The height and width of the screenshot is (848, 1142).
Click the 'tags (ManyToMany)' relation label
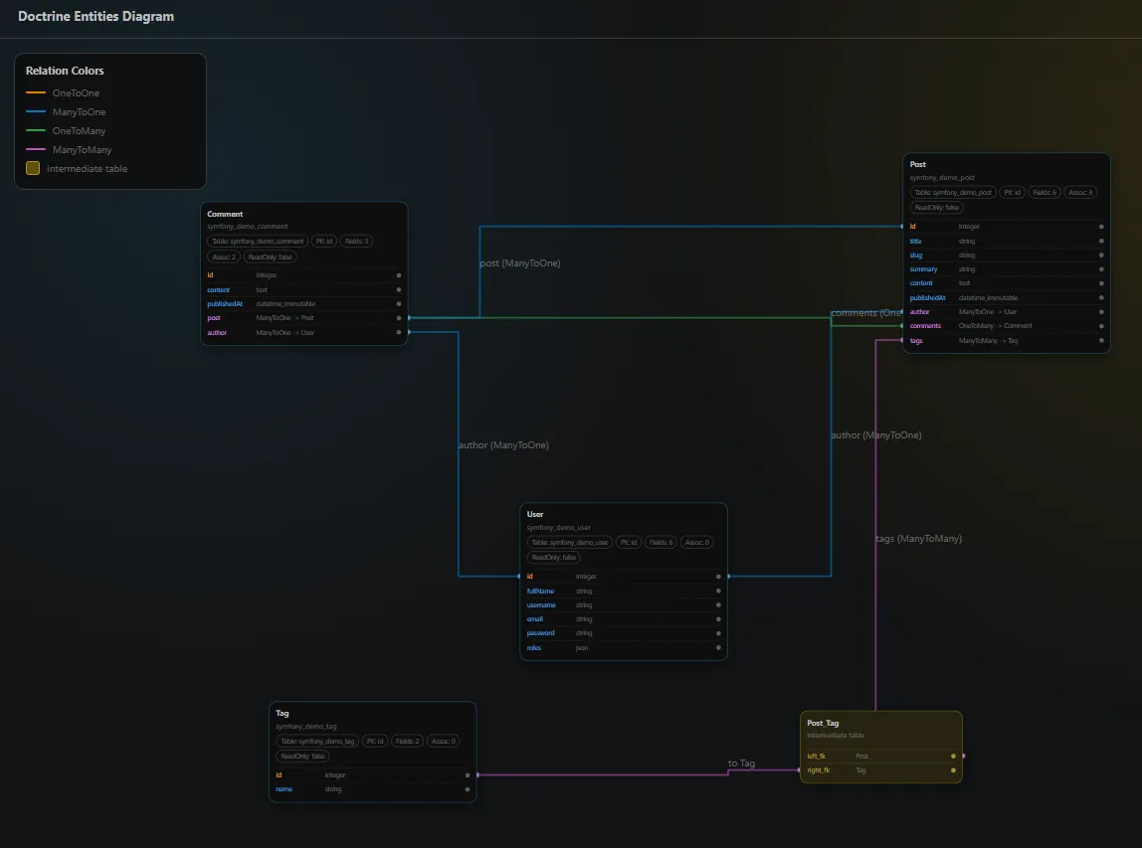[918, 539]
